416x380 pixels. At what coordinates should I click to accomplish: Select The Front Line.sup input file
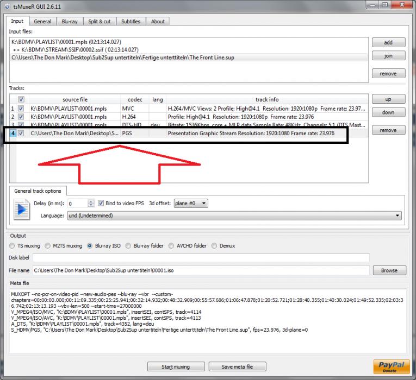click(x=189, y=58)
